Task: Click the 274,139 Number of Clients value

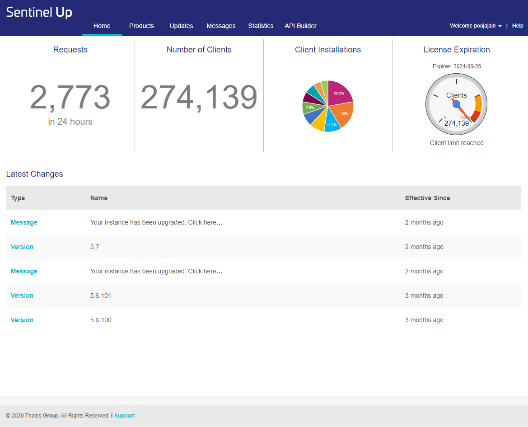Action: [199, 97]
